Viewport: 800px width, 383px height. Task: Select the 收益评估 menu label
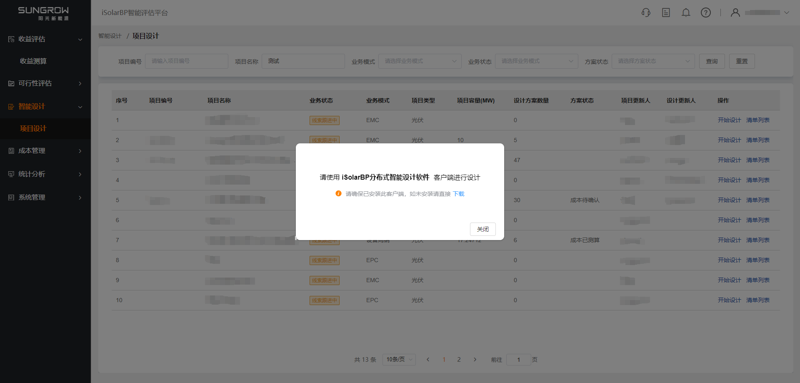(32, 39)
